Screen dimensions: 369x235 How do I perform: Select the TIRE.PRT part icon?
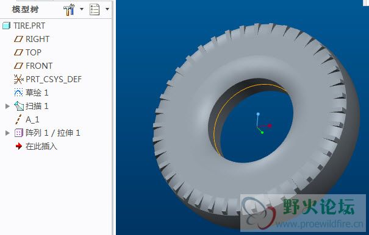[6, 26]
